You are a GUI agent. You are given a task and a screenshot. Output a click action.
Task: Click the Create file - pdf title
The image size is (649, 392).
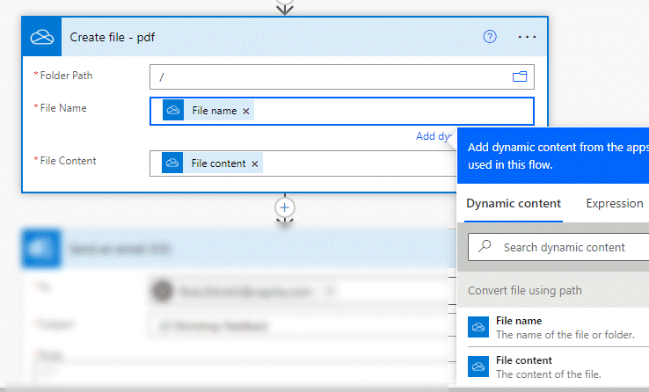(113, 37)
